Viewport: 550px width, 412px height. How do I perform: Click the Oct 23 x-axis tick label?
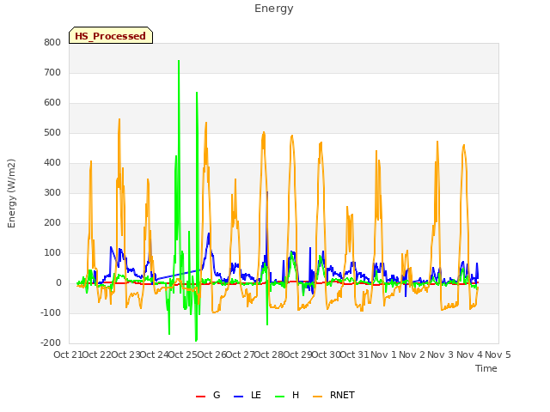click(125, 354)
